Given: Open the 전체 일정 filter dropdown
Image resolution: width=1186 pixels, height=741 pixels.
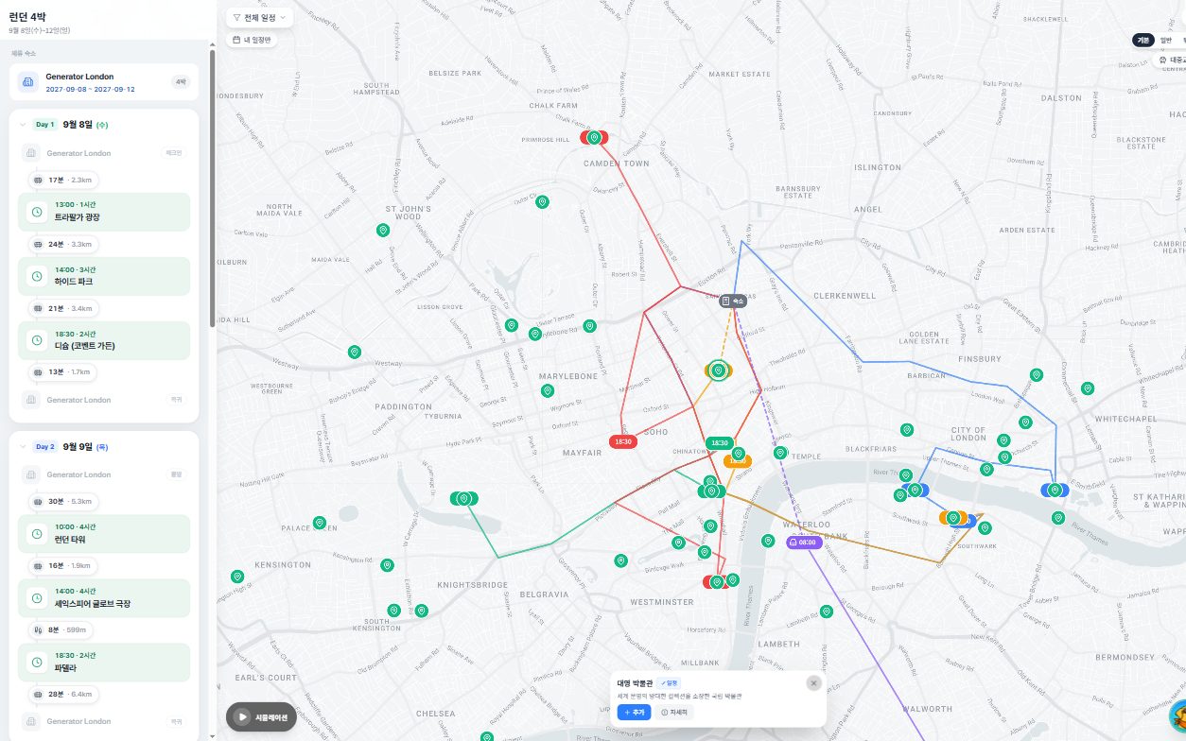Looking at the screenshot, I should (x=259, y=17).
